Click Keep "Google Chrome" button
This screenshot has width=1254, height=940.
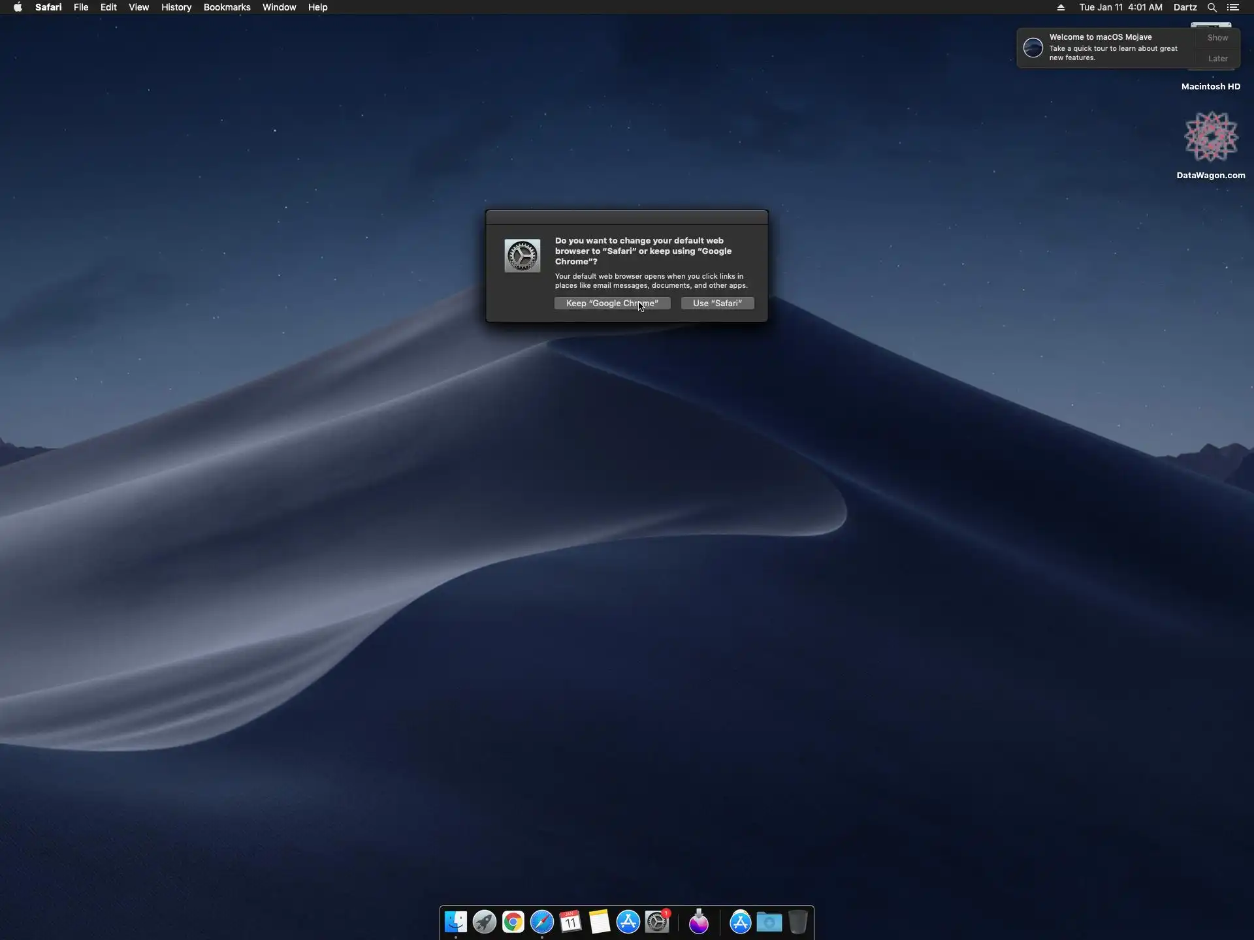(612, 303)
